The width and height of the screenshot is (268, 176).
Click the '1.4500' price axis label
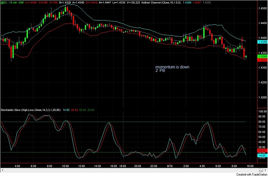coord(262,8)
